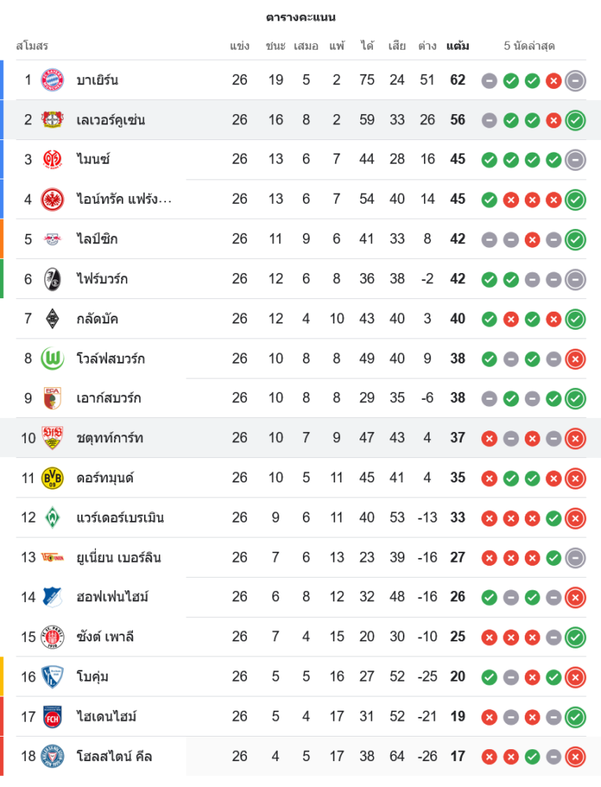
Task: Click the Borussia Dortmund BVB logo
Action: (x=52, y=478)
